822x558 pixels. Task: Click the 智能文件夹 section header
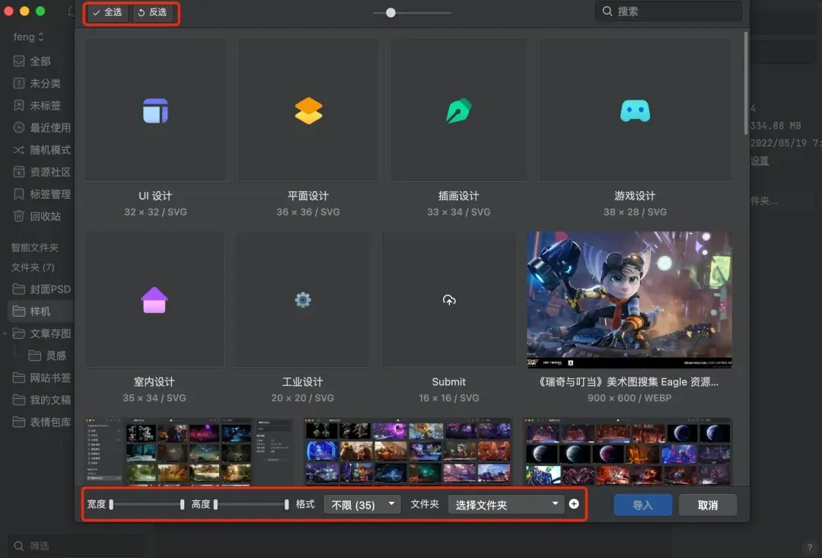(x=34, y=247)
